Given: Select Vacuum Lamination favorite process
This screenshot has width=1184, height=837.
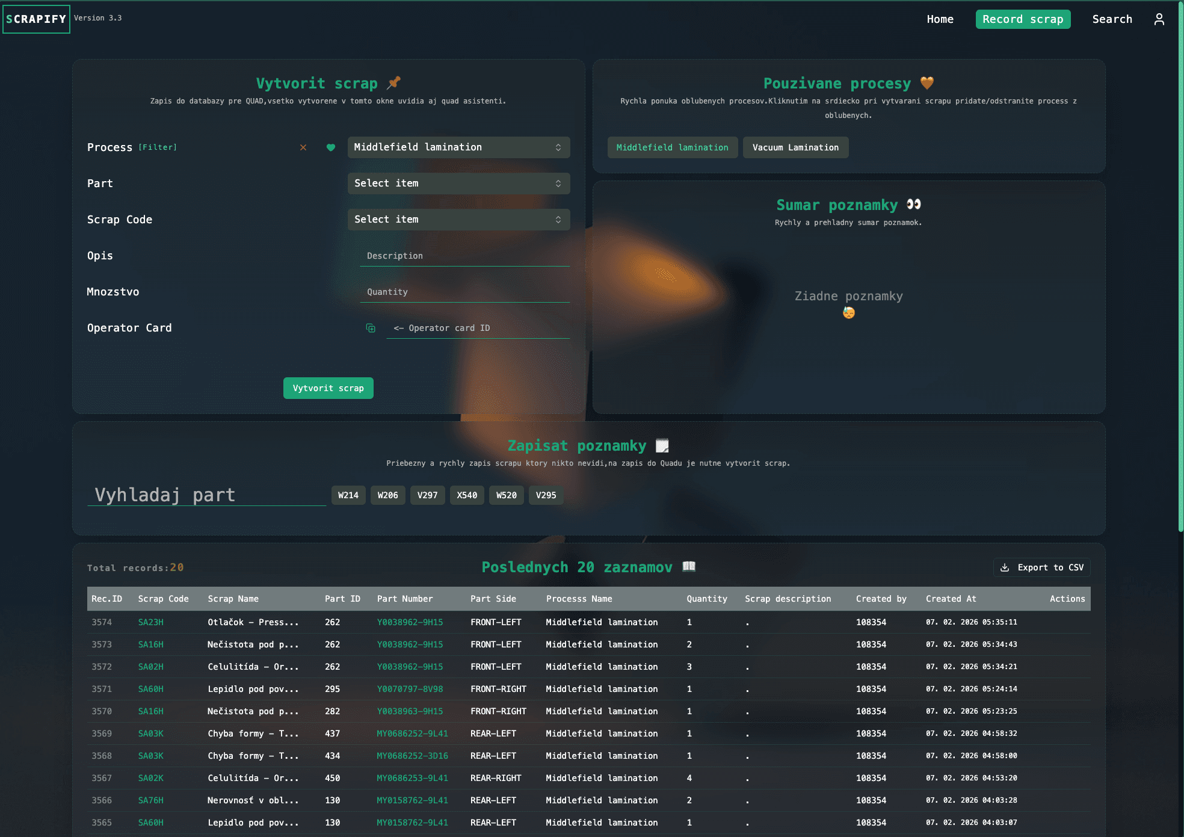Looking at the screenshot, I should 795,147.
